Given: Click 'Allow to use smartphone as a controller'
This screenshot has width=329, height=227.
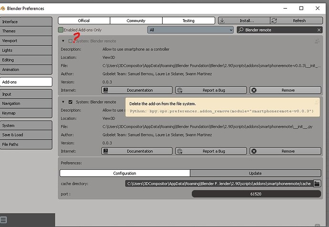Looking at the screenshot, I should pyautogui.click(x=136, y=49).
